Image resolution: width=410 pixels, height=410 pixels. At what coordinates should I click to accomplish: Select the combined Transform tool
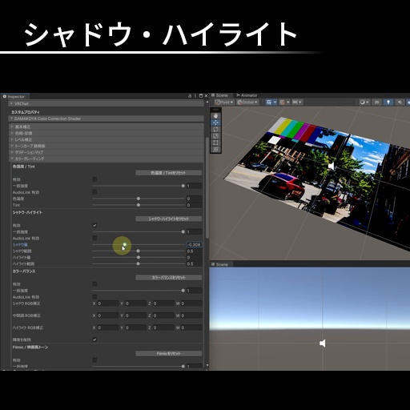[x=215, y=149]
